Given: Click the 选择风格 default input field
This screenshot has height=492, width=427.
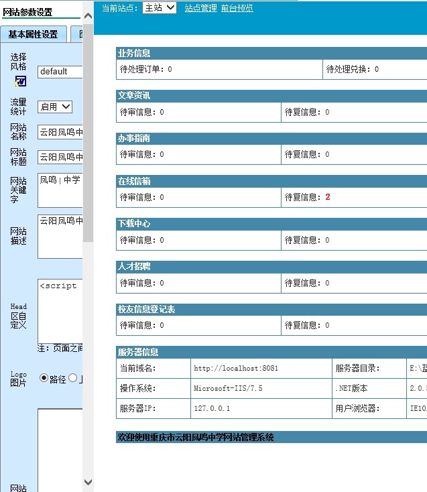Looking at the screenshot, I should coord(60,71).
